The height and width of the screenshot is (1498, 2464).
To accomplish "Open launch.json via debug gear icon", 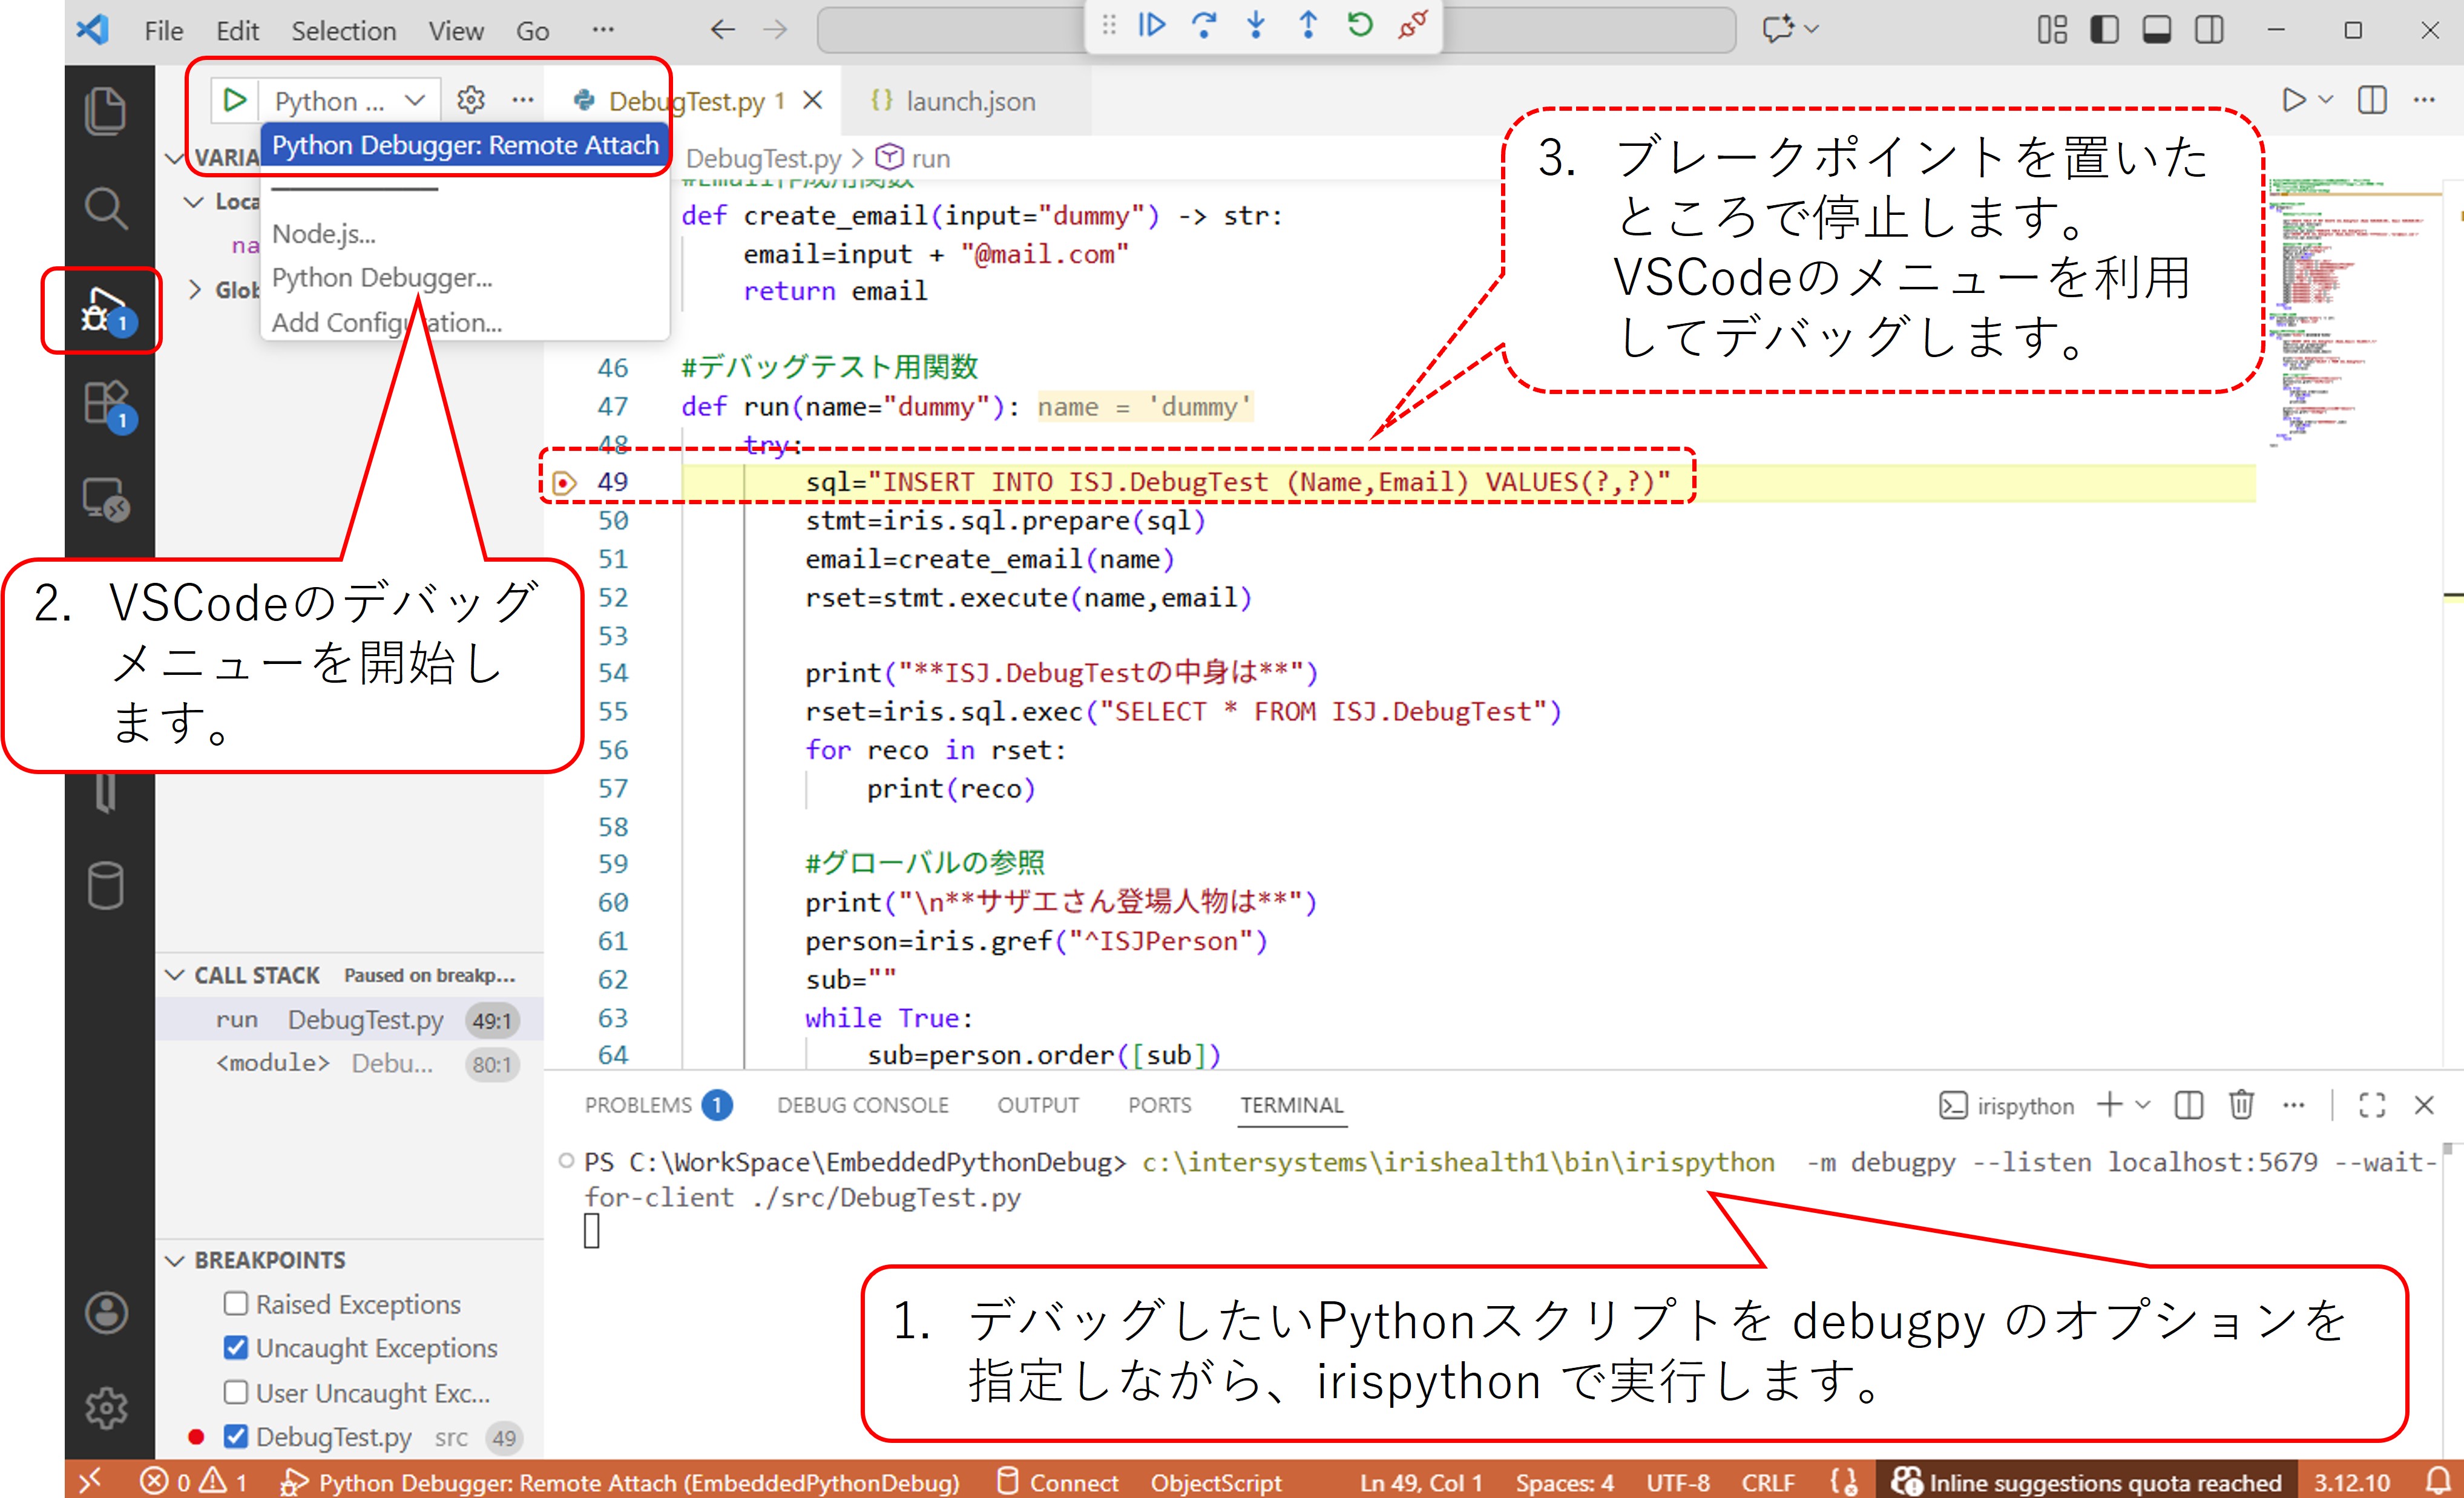I will click(470, 100).
